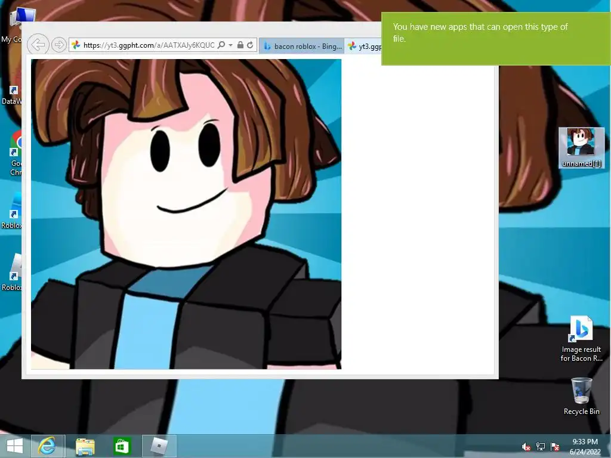Viewport: 611px width, 458px height.
Task: Click the 'new apps can open this file' notification
Action: tap(496, 39)
